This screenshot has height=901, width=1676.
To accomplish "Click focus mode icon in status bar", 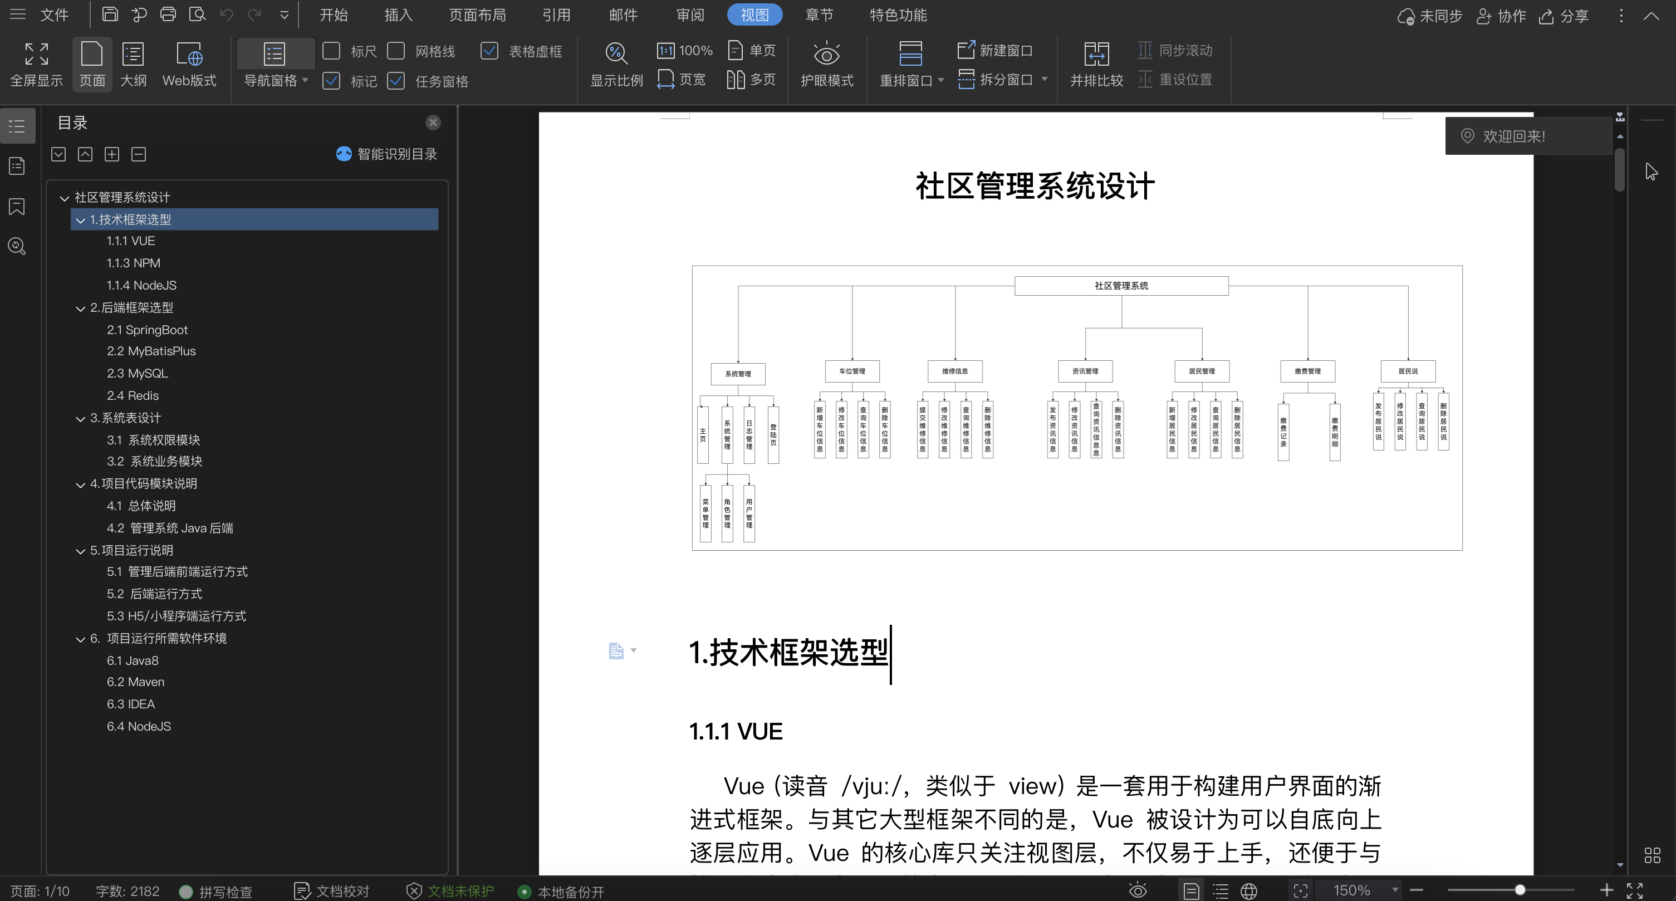I will pyautogui.click(x=1300, y=890).
